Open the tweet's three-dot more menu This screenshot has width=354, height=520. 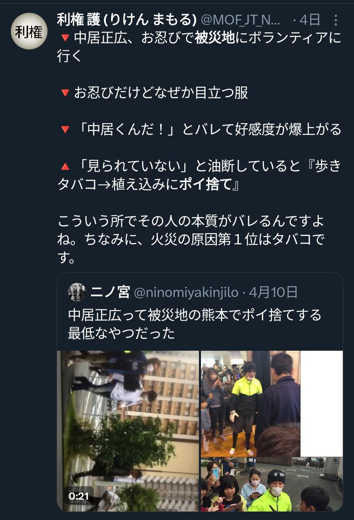[x=335, y=20]
